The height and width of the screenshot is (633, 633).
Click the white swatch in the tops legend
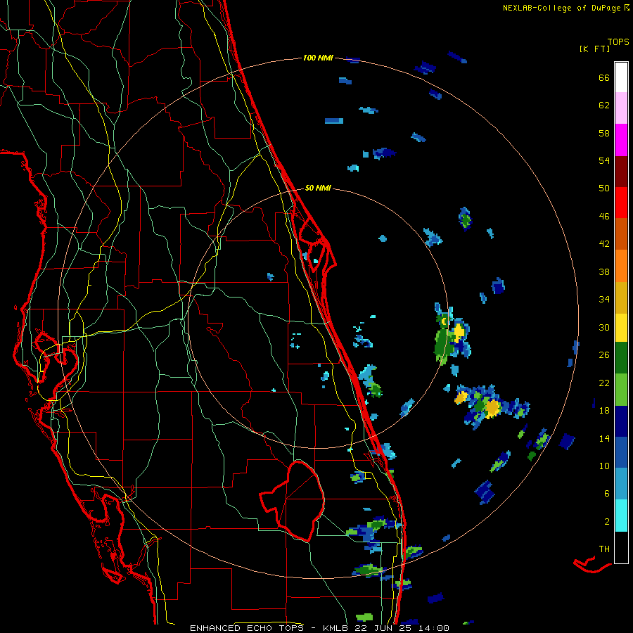621,77
